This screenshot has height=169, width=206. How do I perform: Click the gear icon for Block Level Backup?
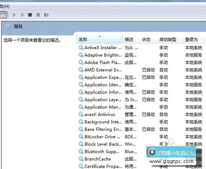pyautogui.click(x=81, y=144)
